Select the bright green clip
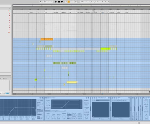The image size is (150, 124). pos(105,49)
